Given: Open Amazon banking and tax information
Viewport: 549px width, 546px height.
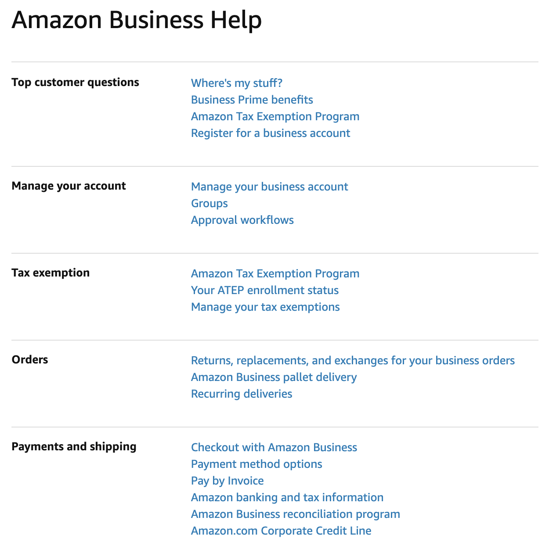Looking at the screenshot, I should [x=287, y=497].
